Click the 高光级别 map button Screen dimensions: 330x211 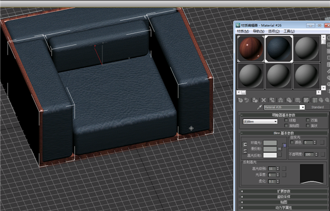(x=284, y=168)
